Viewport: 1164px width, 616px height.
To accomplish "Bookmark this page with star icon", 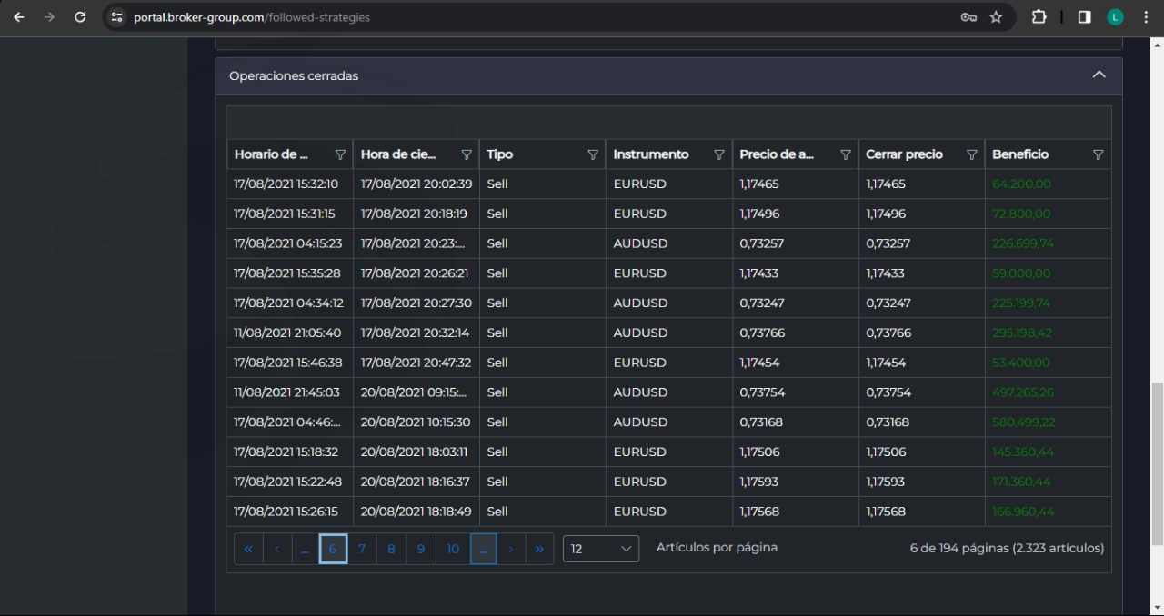I will (x=996, y=17).
